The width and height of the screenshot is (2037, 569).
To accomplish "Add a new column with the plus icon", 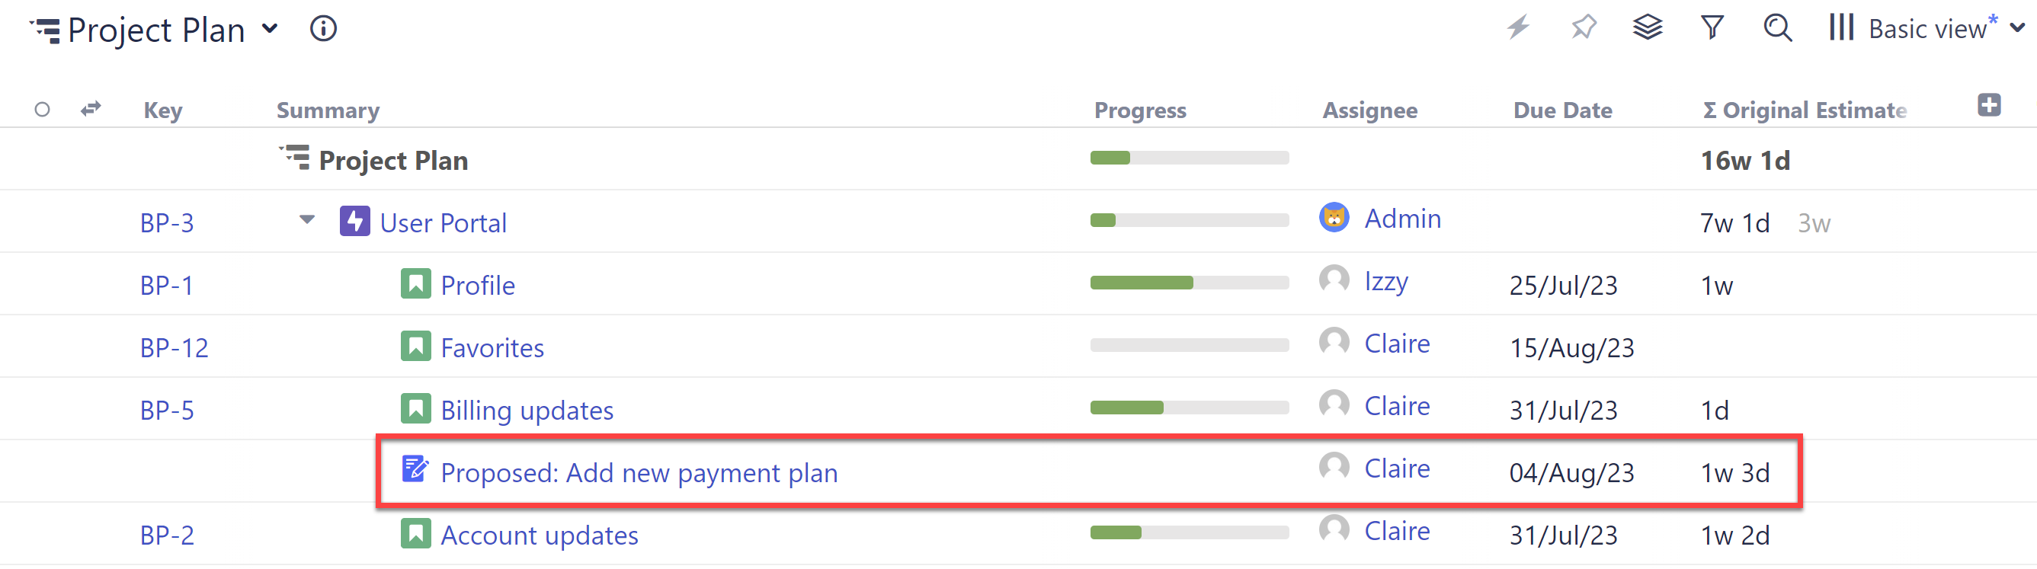I will click(x=1991, y=104).
